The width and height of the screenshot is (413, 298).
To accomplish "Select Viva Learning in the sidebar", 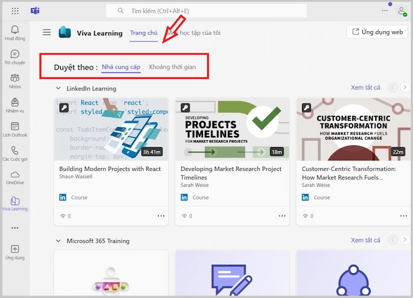I will click(x=15, y=203).
